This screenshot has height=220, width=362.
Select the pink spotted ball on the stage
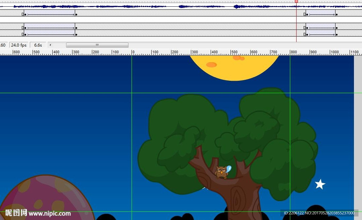47,197
